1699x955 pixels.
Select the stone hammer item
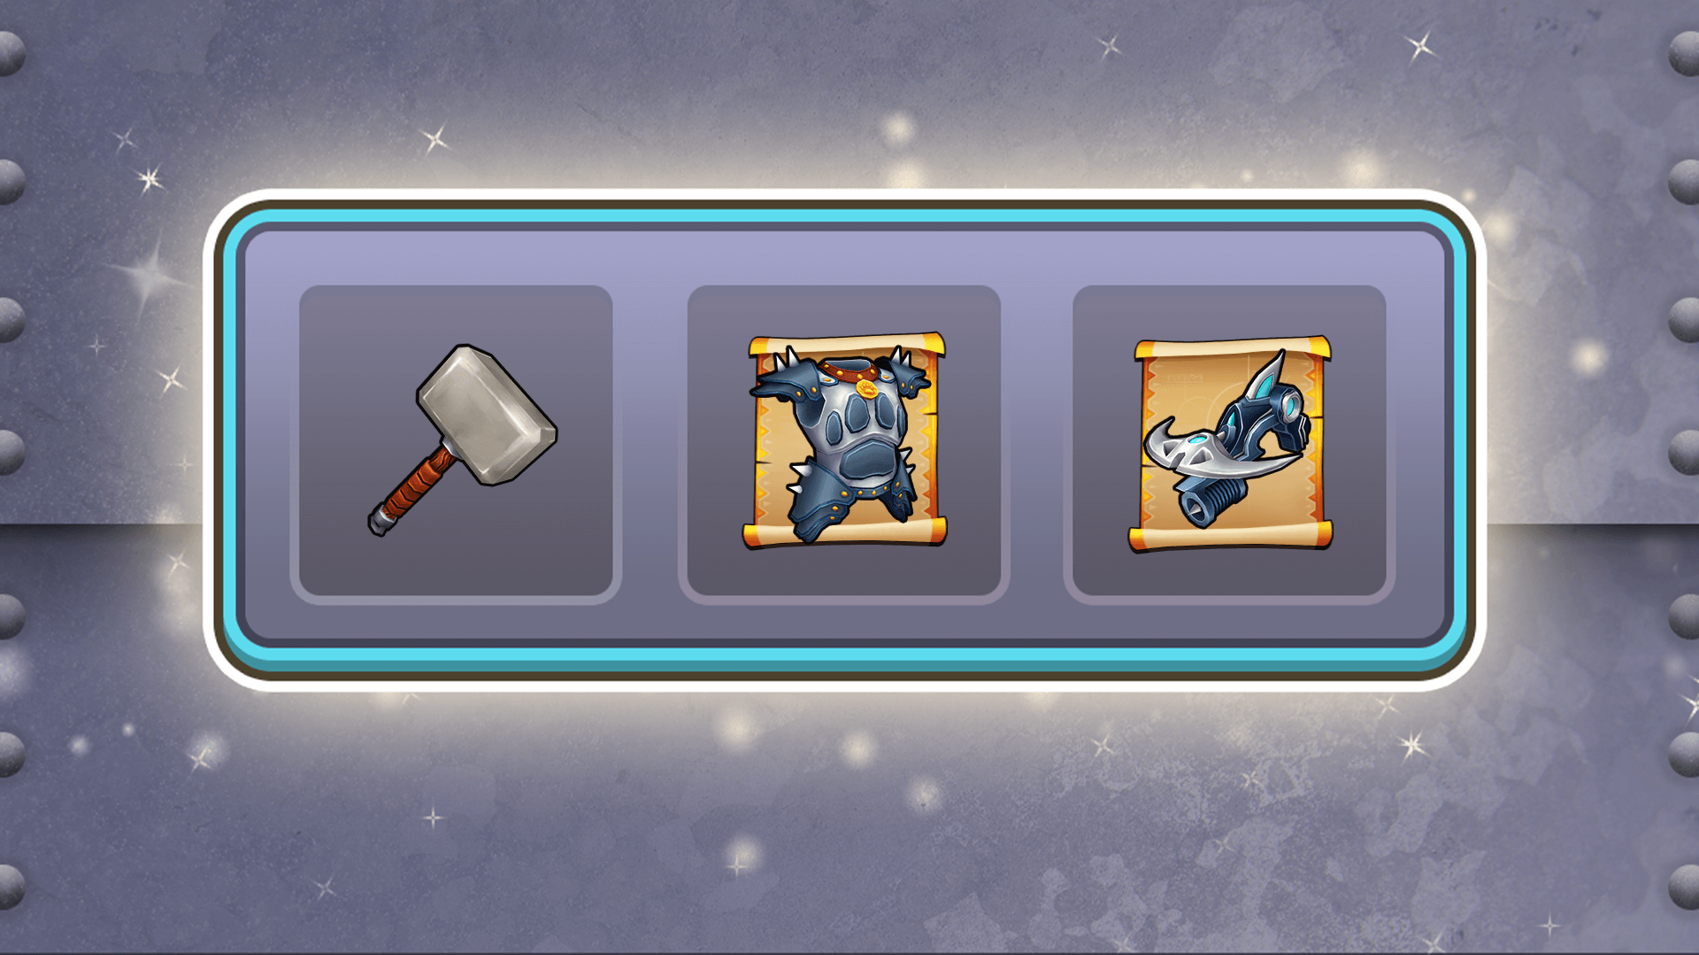[x=462, y=439]
